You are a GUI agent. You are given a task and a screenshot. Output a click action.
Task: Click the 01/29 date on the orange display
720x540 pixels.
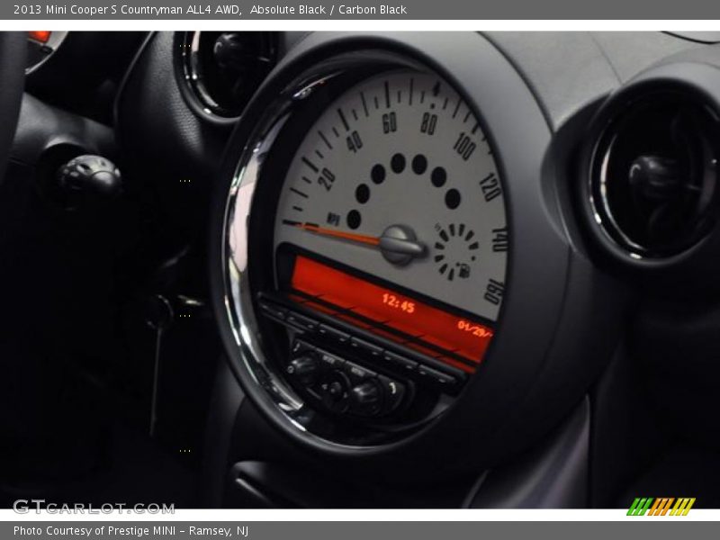(x=475, y=328)
